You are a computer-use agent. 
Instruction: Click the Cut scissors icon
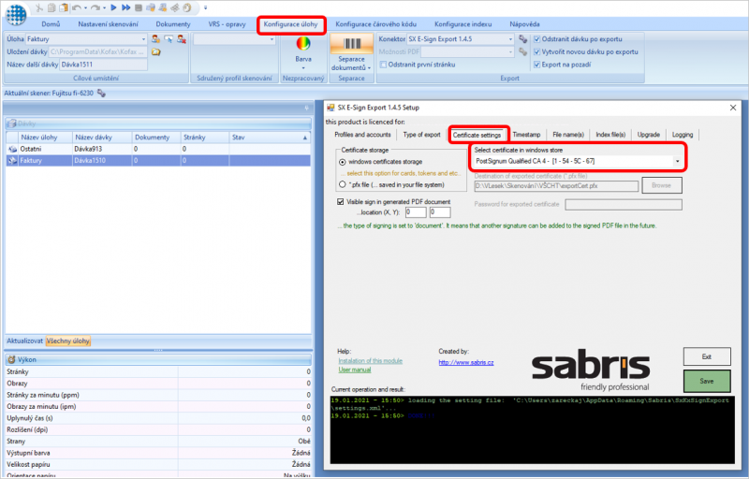pos(39,7)
